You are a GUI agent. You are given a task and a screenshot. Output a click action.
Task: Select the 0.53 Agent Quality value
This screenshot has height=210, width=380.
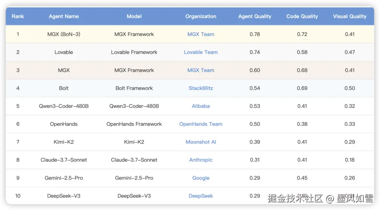pos(255,106)
